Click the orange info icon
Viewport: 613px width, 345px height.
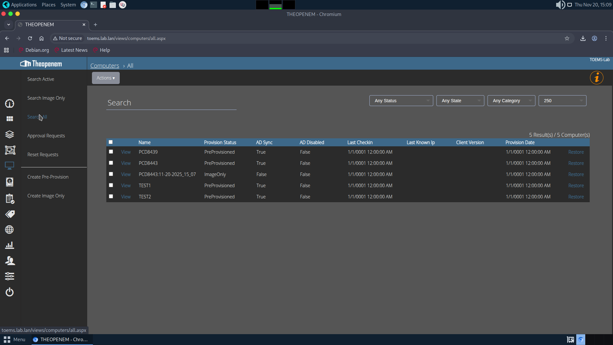(596, 78)
